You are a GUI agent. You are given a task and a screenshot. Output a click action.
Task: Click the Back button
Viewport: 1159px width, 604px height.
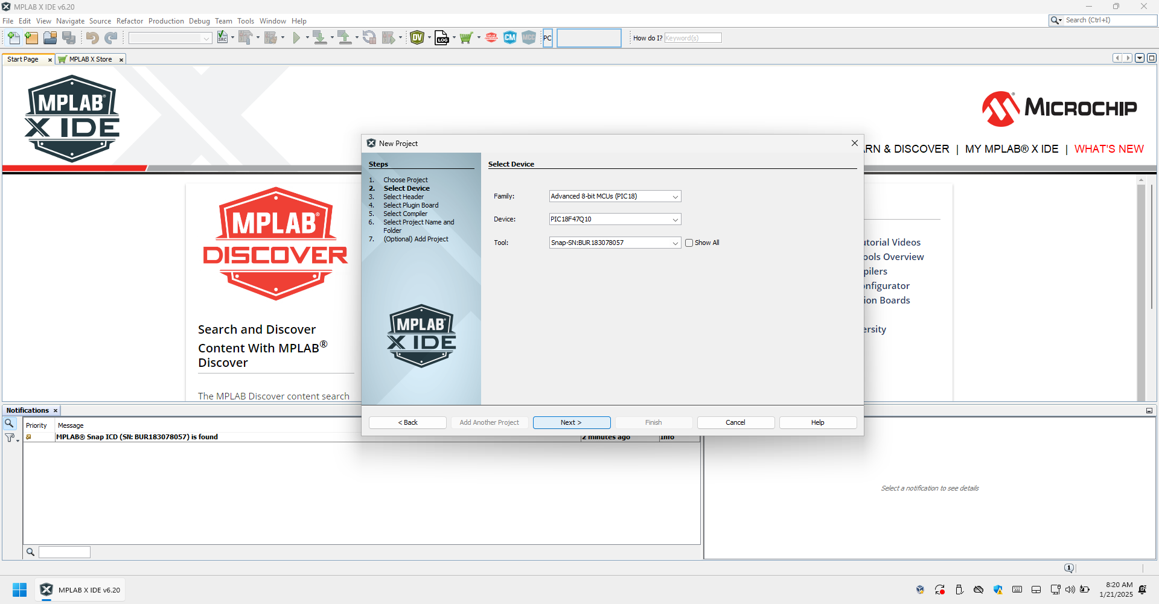(407, 422)
